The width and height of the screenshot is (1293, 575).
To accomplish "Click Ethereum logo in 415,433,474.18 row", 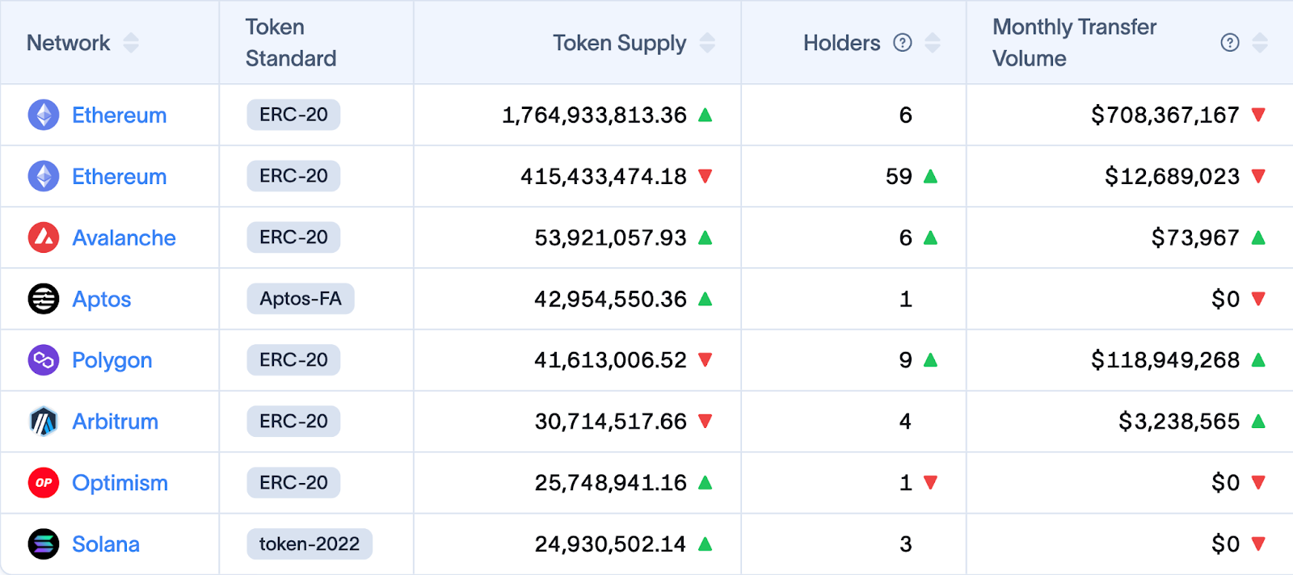I will [x=44, y=176].
